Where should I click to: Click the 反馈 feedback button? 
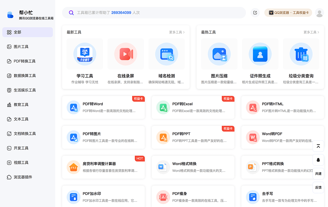pyautogui.click(x=318, y=187)
